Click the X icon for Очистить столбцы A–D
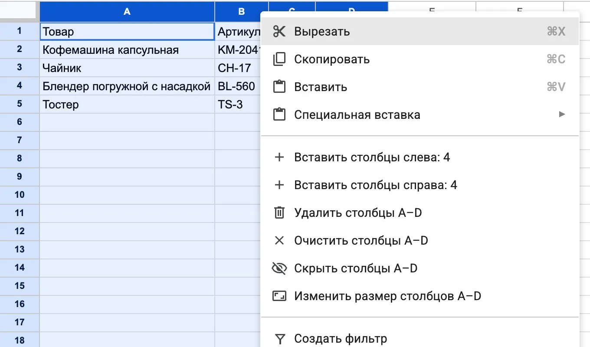This screenshot has width=590, height=347. pyautogui.click(x=279, y=240)
